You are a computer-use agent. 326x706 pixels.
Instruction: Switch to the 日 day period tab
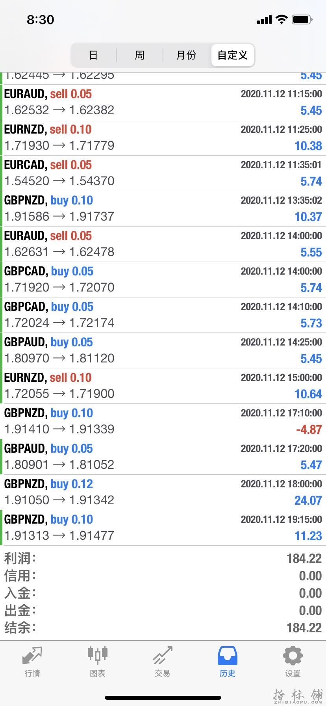coord(93,55)
